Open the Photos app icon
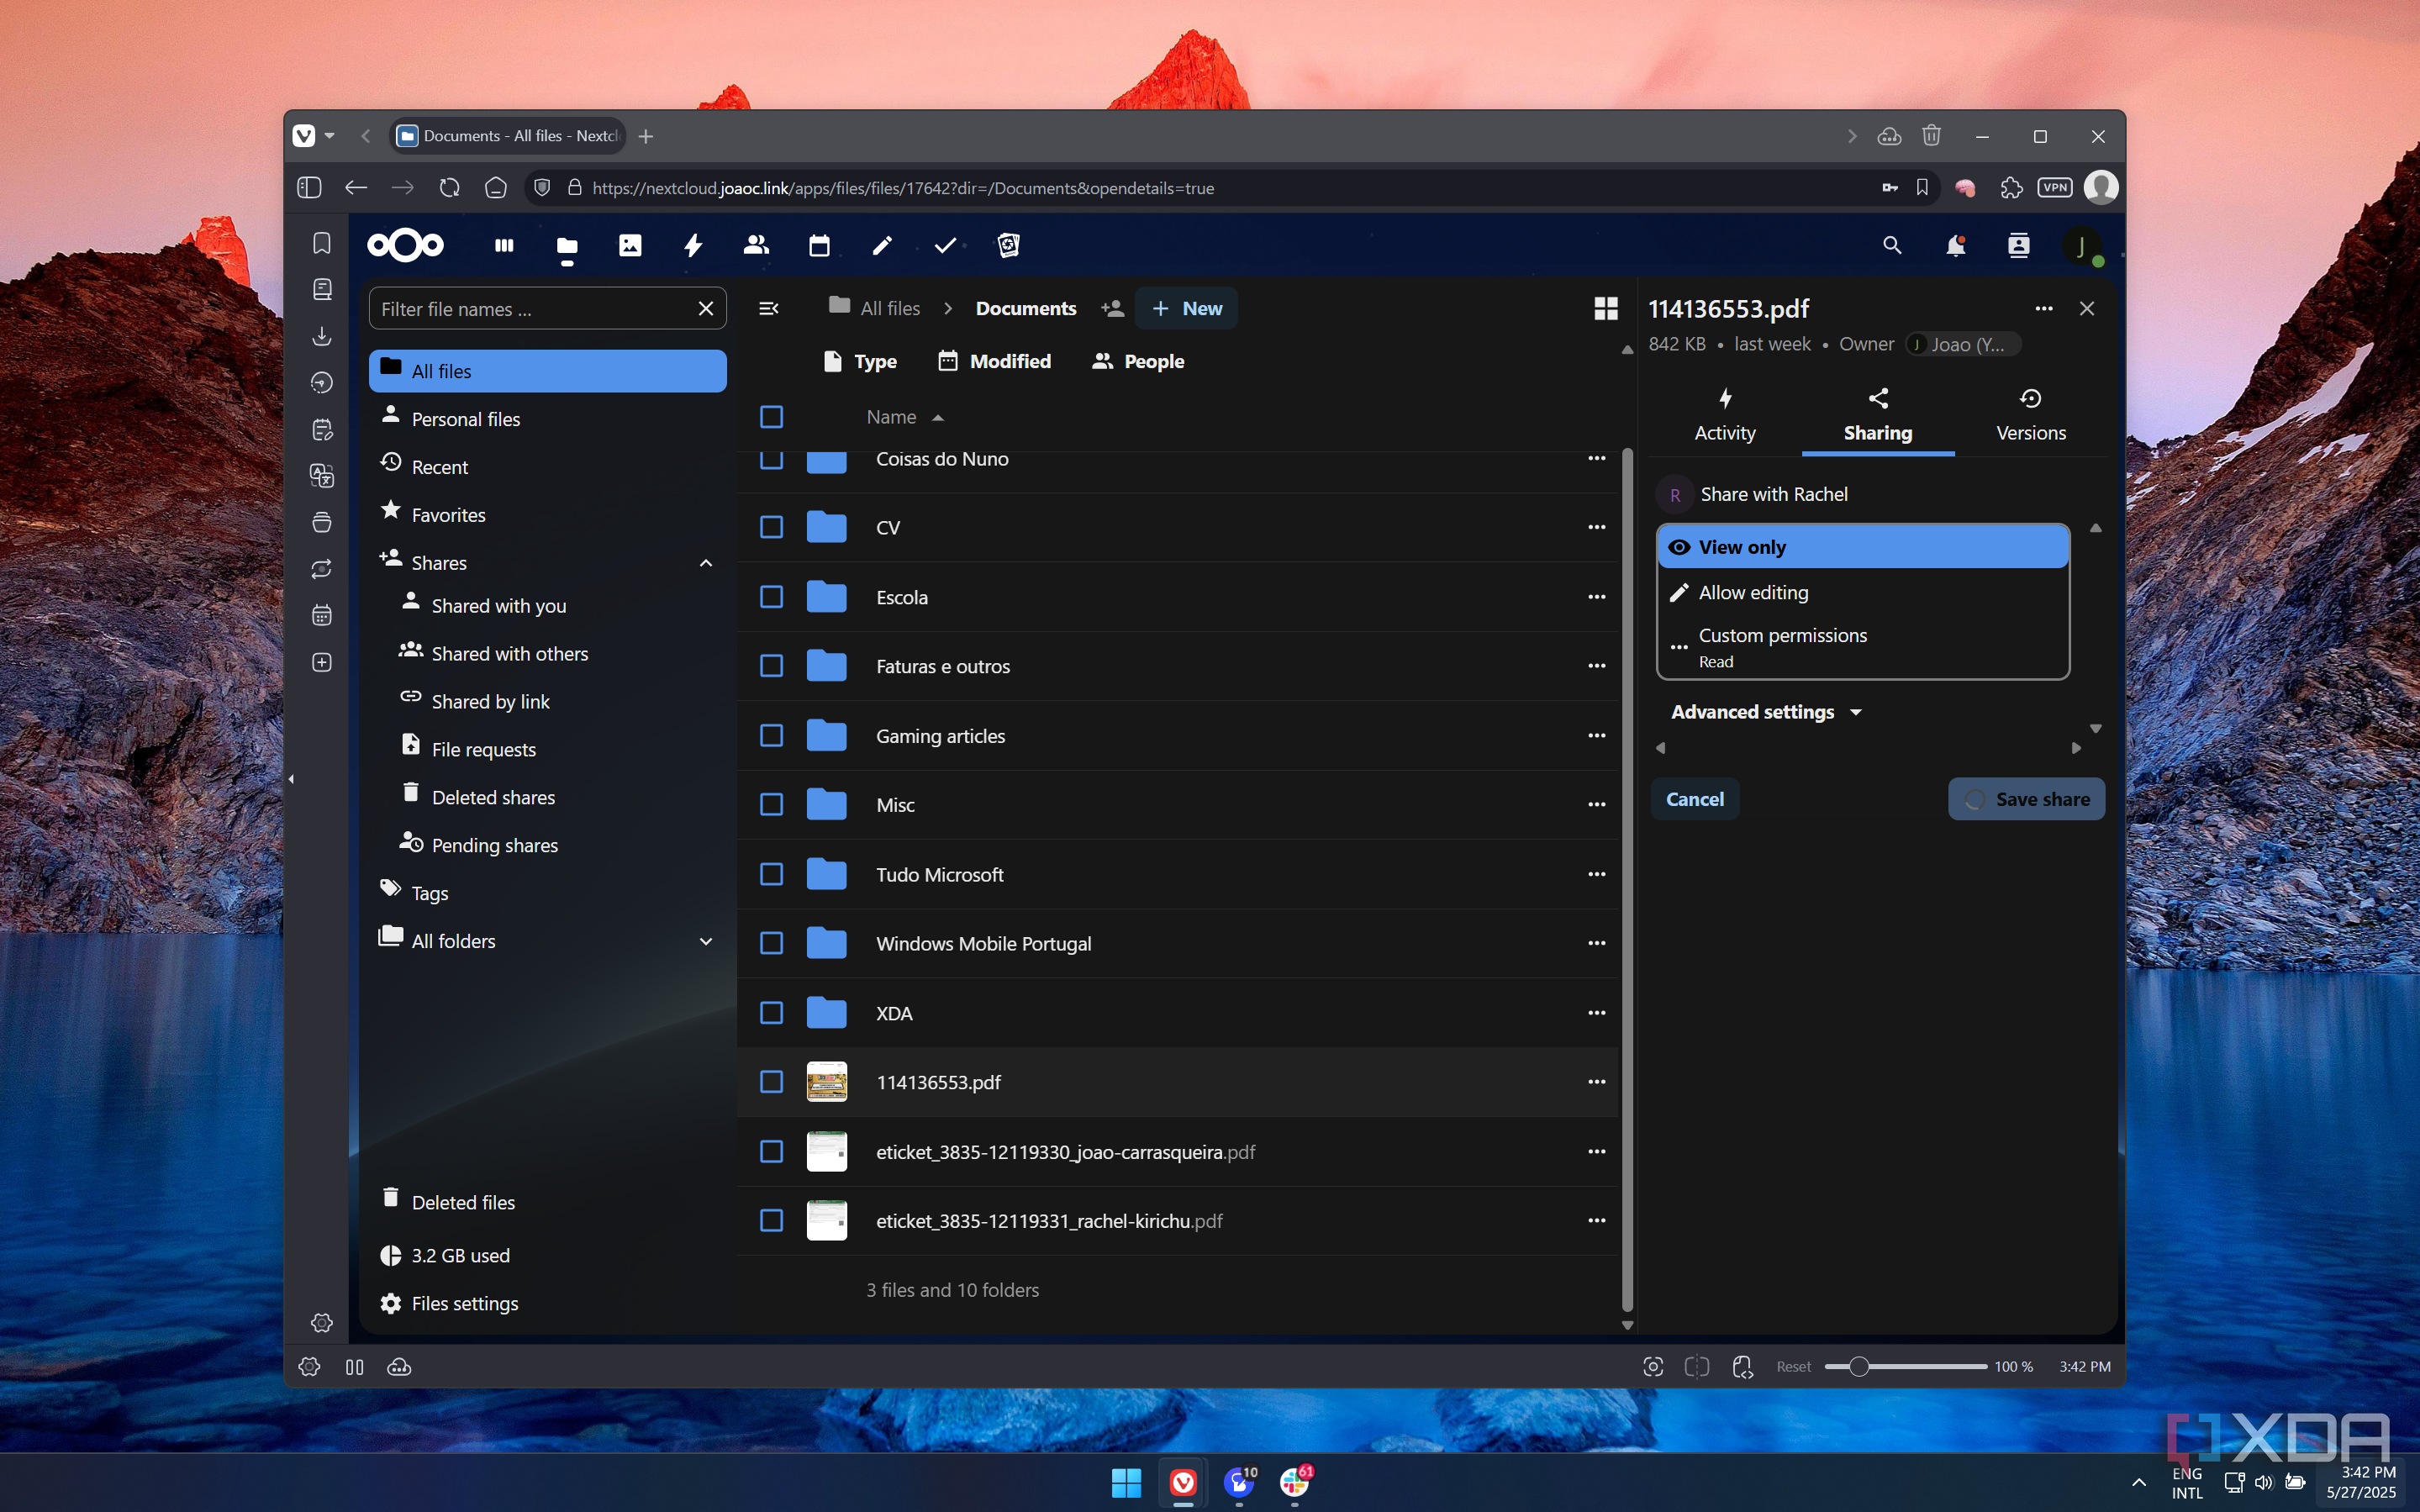The height and width of the screenshot is (1512, 2420). coord(630,245)
